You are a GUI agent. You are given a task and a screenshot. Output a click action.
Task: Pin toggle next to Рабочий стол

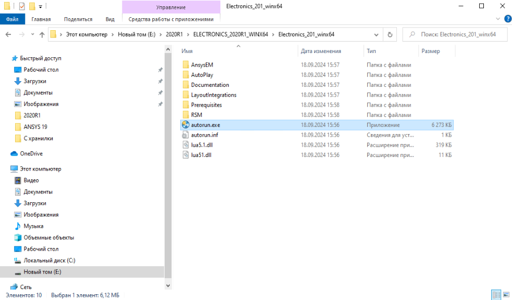tap(160, 70)
